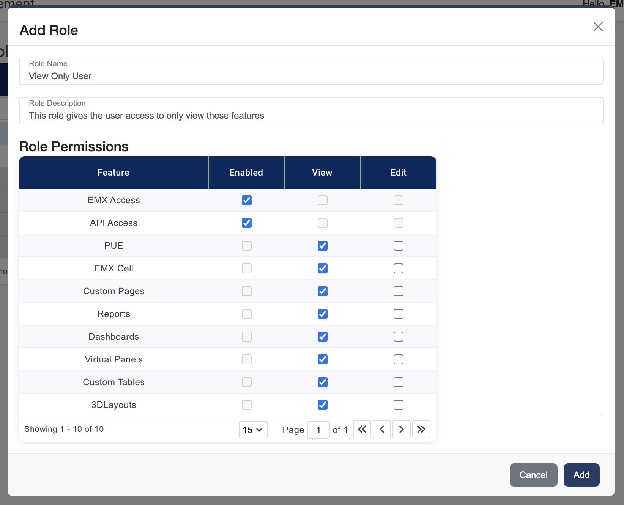Uncheck Enabled for EMX Access

tap(247, 200)
